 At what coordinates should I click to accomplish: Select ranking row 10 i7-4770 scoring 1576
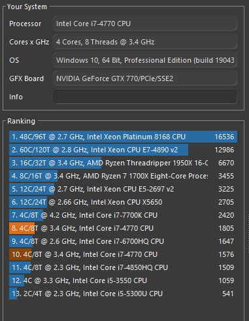(123, 254)
